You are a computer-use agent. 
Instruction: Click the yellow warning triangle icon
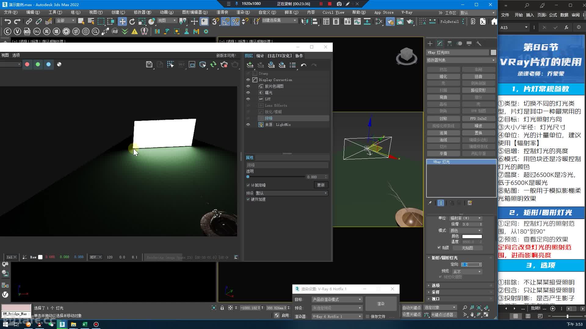click(x=134, y=31)
